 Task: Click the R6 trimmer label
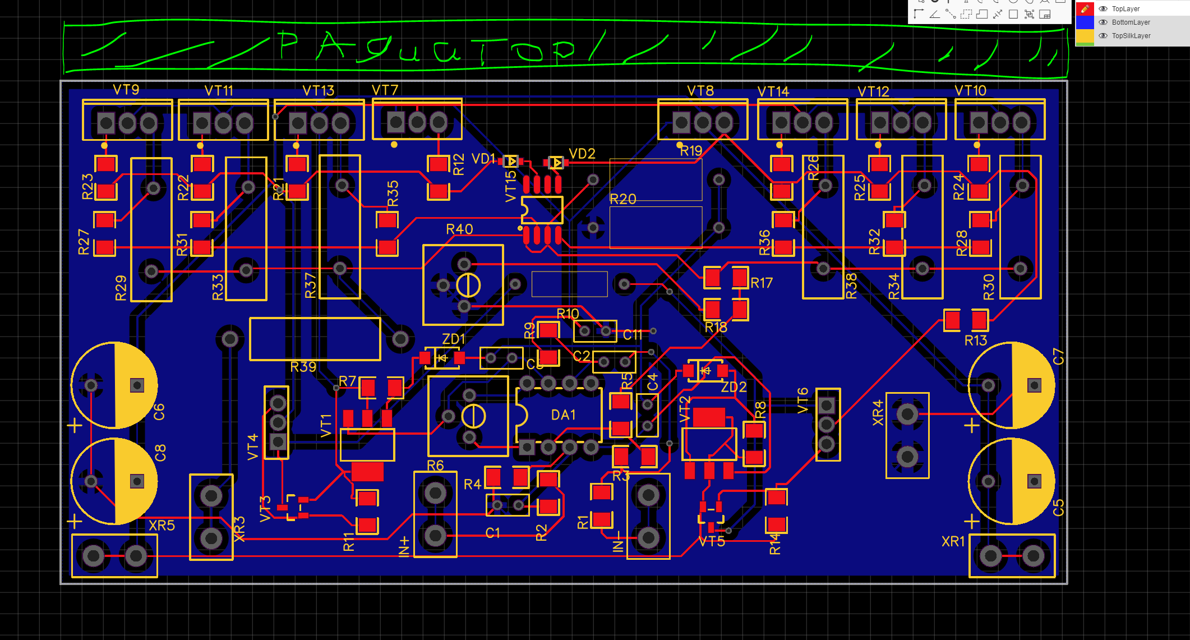click(x=435, y=466)
